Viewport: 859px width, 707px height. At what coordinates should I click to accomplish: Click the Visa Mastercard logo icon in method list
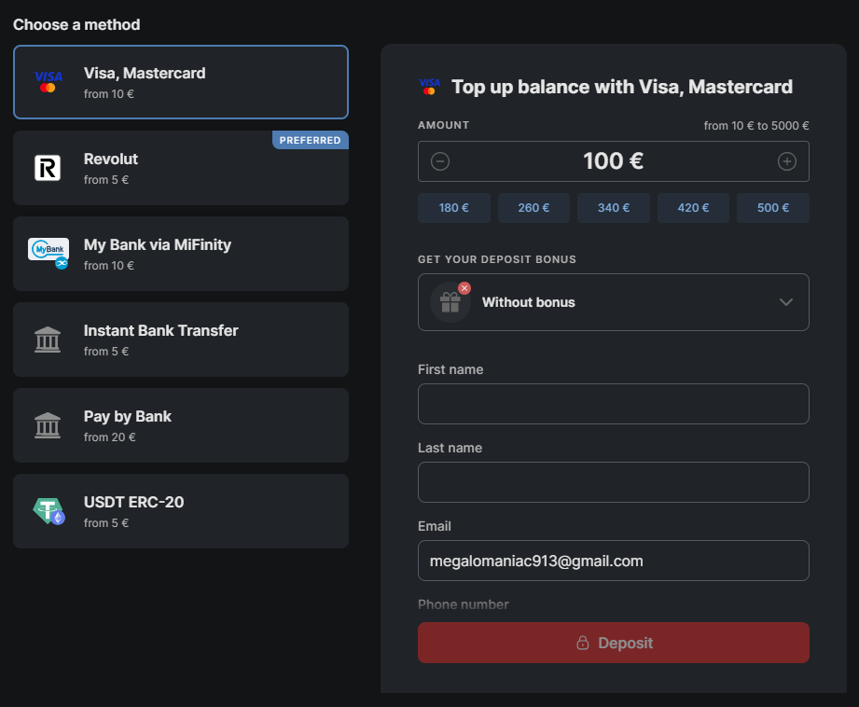click(x=48, y=82)
